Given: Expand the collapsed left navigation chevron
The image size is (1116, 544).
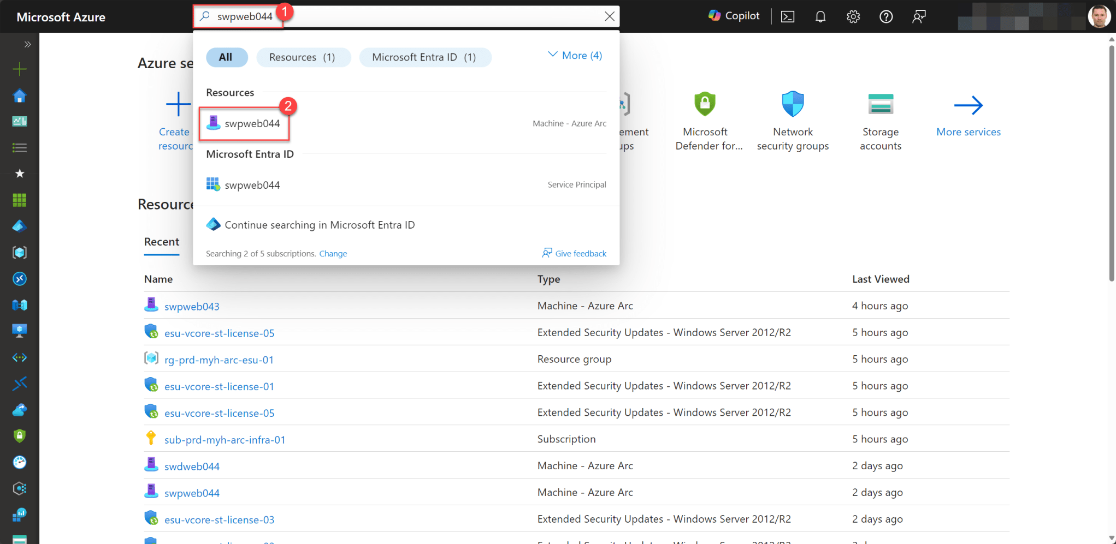Looking at the screenshot, I should [27, 44].
